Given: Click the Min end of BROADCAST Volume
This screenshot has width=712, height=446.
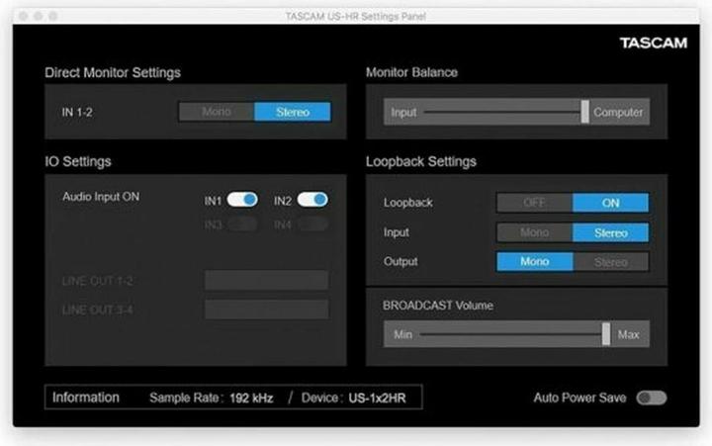Looking at the screenshot, I should tap(402, 334).
